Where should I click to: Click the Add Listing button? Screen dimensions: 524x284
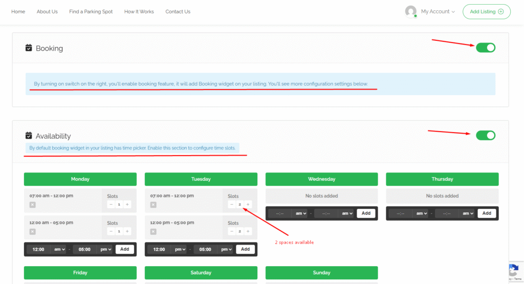click(x=486, y=11)
